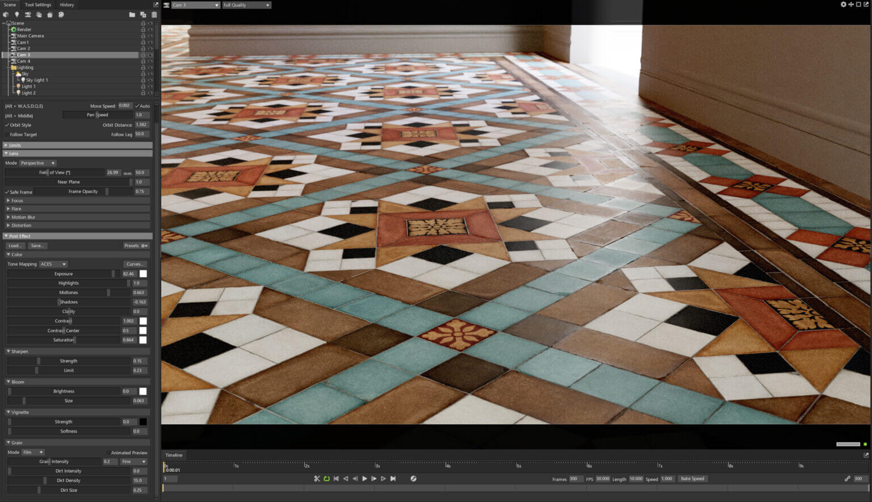Step back one frame
Screen dimensions: 872x502
pyautogui.click(x=355, y=479)
